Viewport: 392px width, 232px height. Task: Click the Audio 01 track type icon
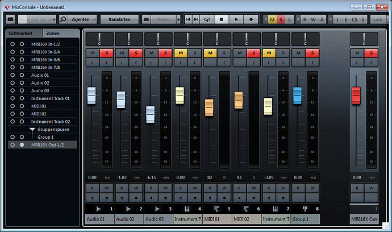tap(99, 209)
